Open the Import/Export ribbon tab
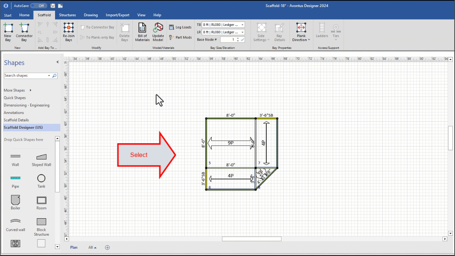Image resolution: width=455 pixels, height=256 pixels. 117,15
